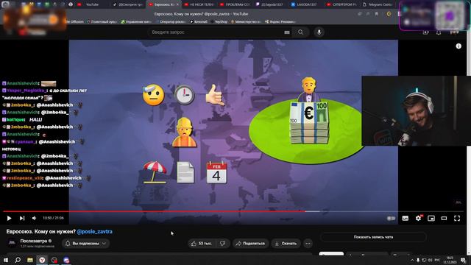
Task: Switch to the LAGODA1337 browser tab
Action: (306, 4)
